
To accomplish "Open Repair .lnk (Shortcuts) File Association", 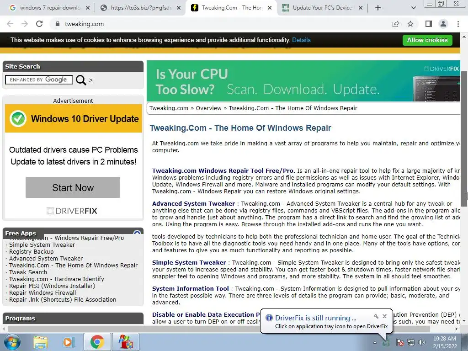I will [63, 300].
